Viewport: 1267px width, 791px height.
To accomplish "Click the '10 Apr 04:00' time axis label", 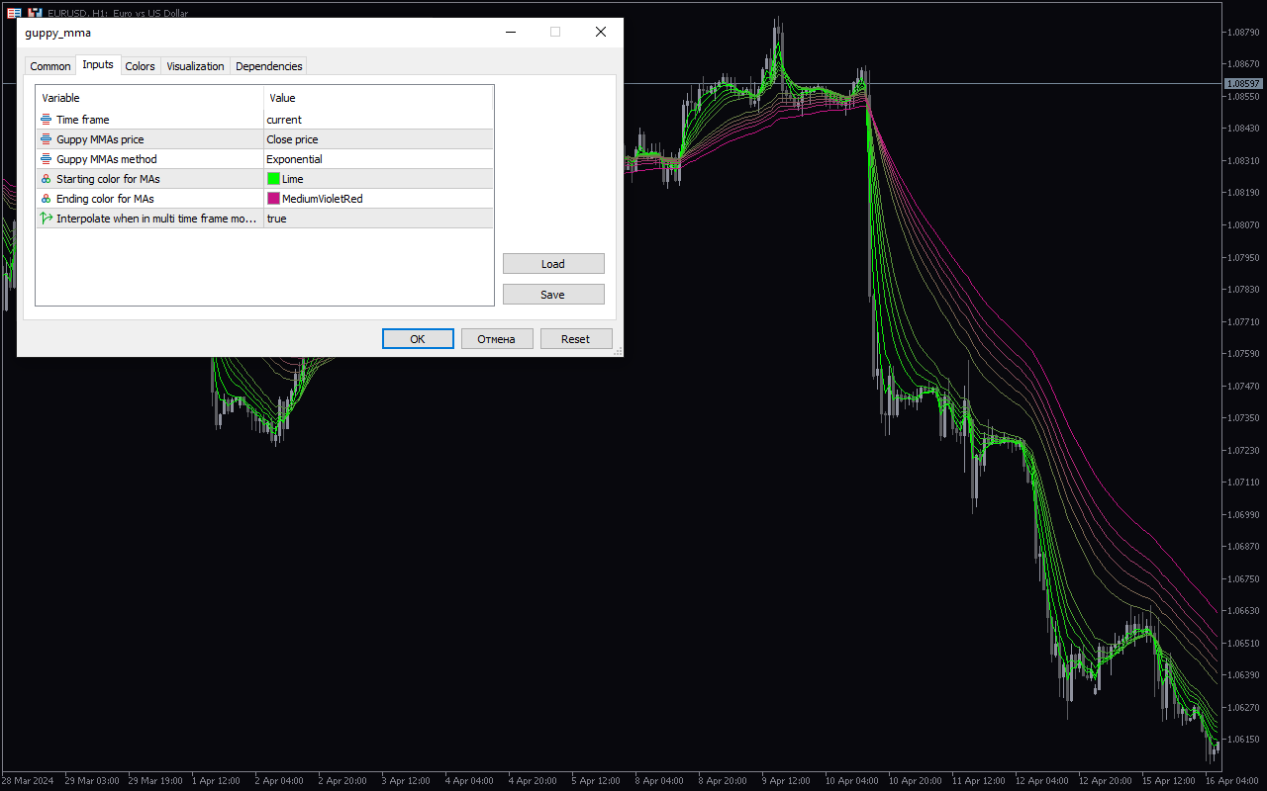I will [x=851, y=781].
